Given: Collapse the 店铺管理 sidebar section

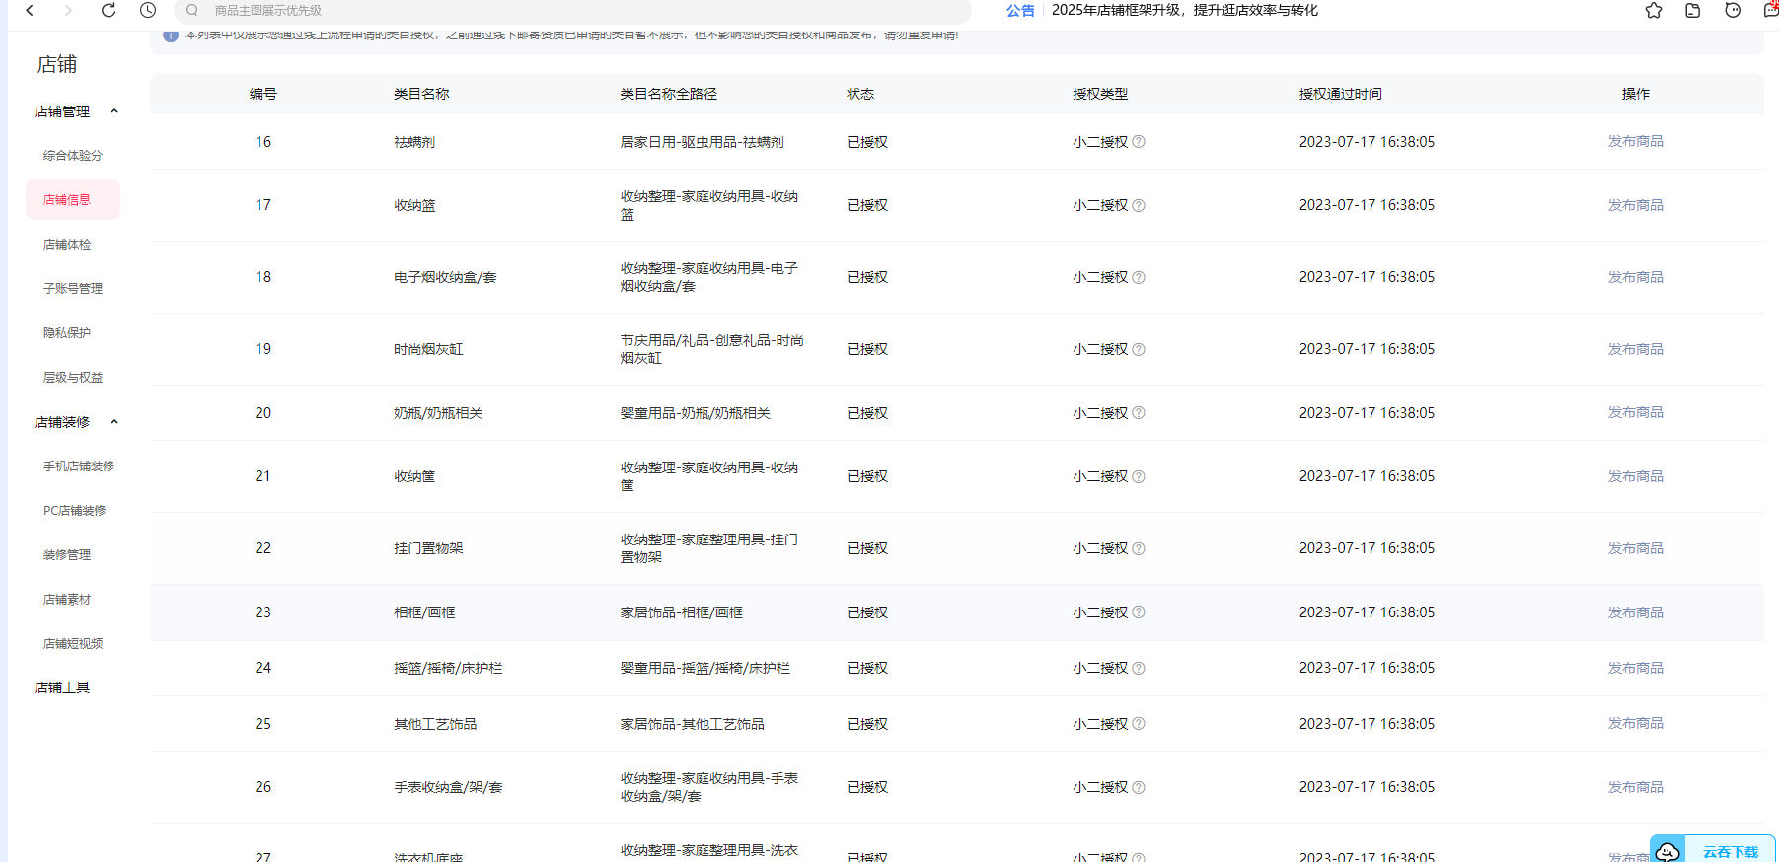Looking at the screenshot, I should (114, 111).
